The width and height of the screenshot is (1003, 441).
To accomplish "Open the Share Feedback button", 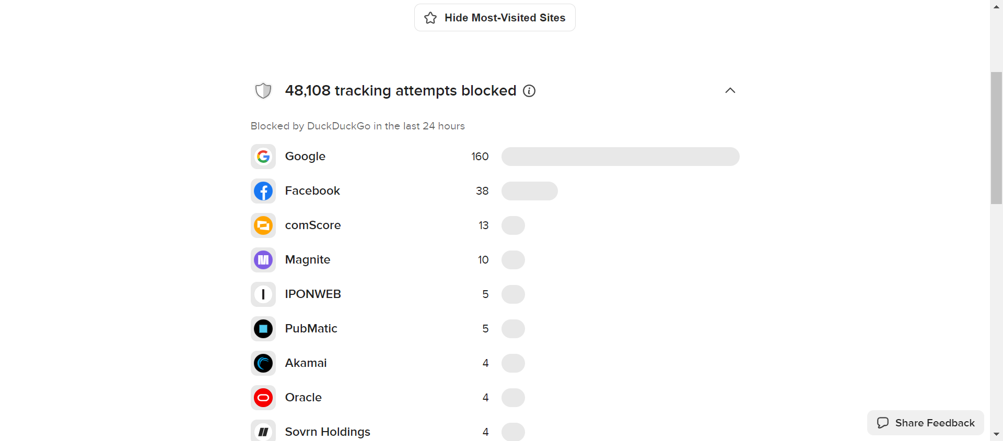I will click(x=926, y=423).
